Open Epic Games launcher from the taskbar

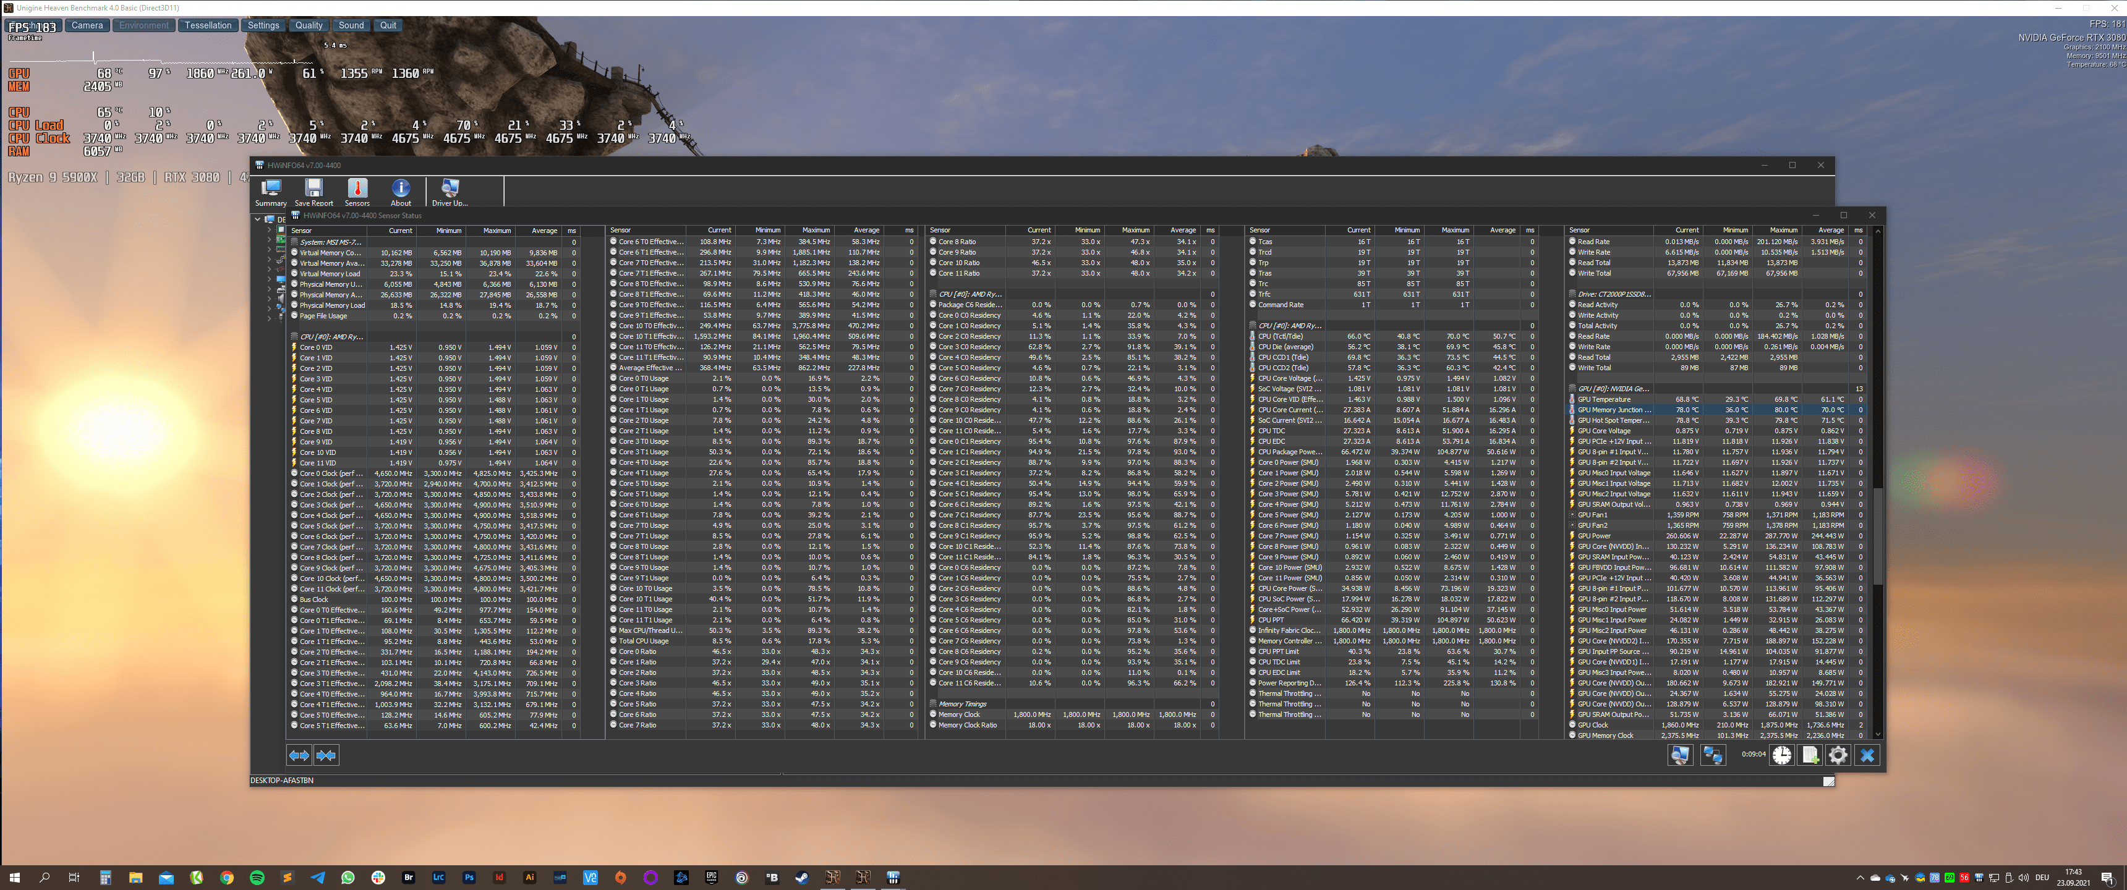[711, 877]
